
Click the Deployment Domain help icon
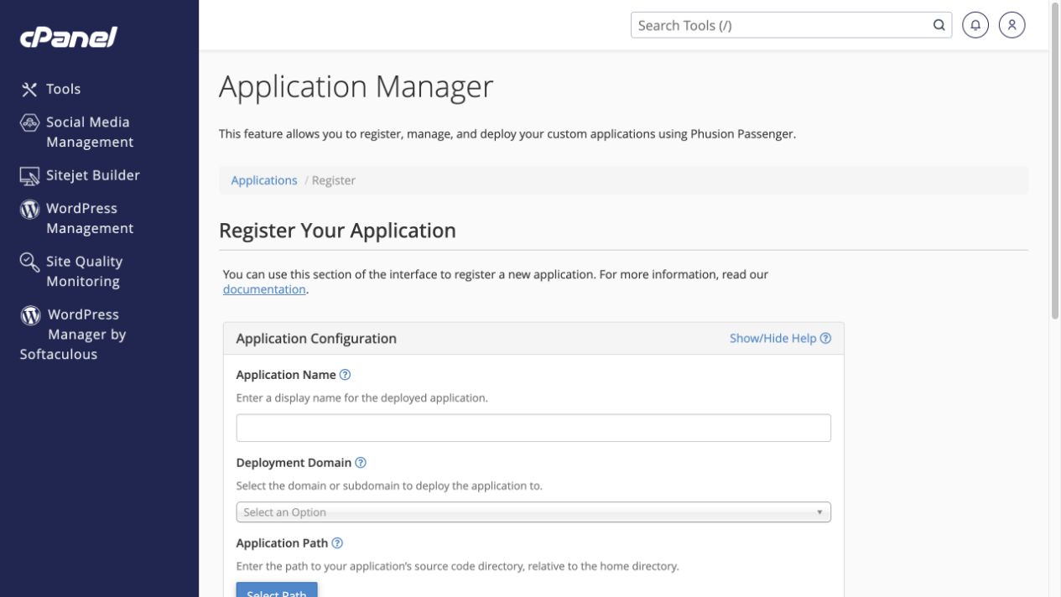pyautogui.click(x=361, y=463)
